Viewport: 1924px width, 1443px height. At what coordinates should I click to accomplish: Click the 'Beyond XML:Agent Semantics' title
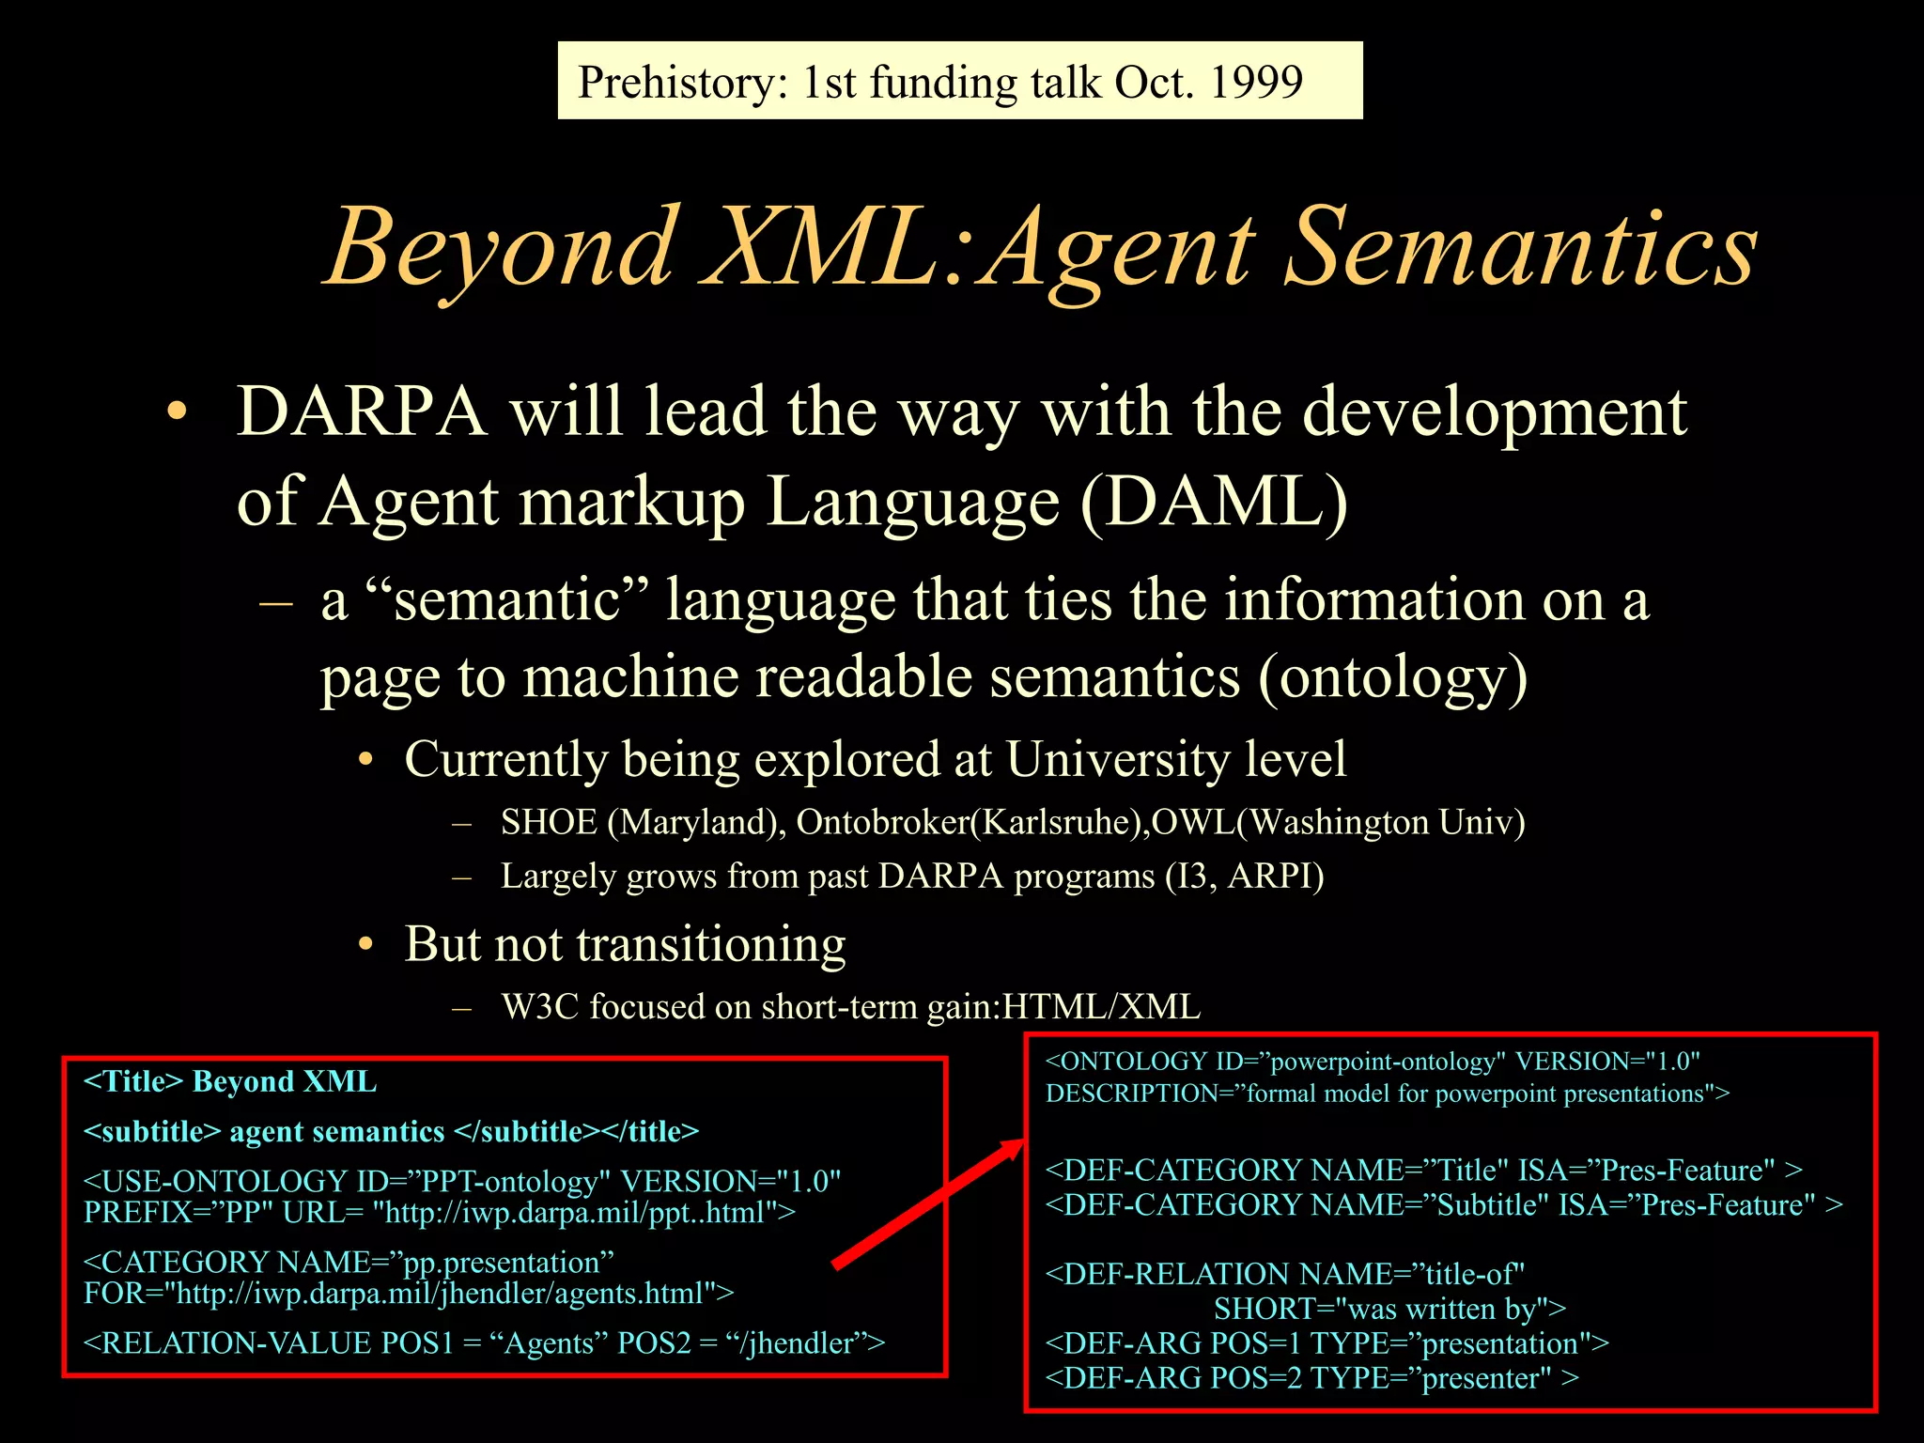pos(1040,246)
